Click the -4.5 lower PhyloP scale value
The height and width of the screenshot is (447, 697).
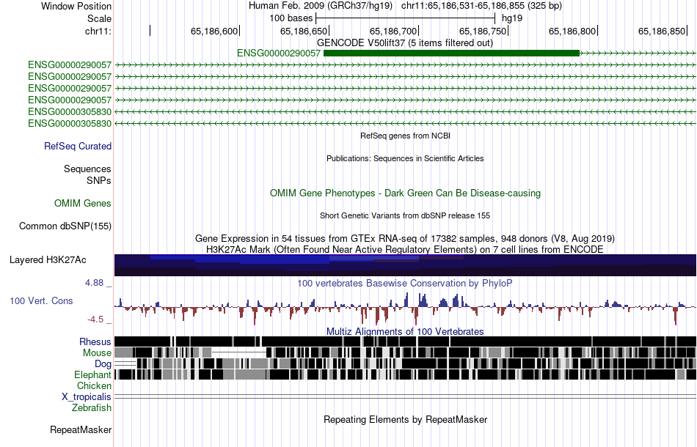[x=95, y=319]
